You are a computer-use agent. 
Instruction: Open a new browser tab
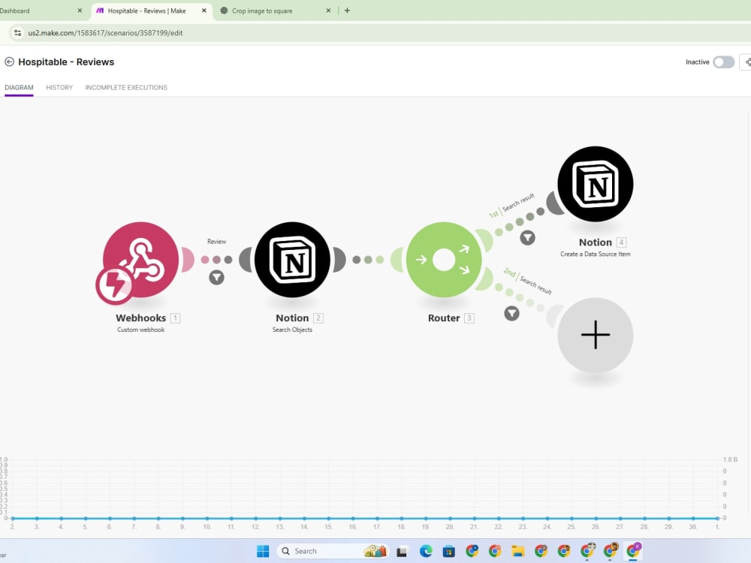347,11
